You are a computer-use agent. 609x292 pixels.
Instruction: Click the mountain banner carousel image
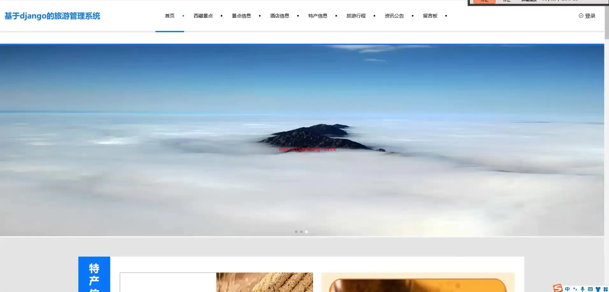[x=302, y=140]
